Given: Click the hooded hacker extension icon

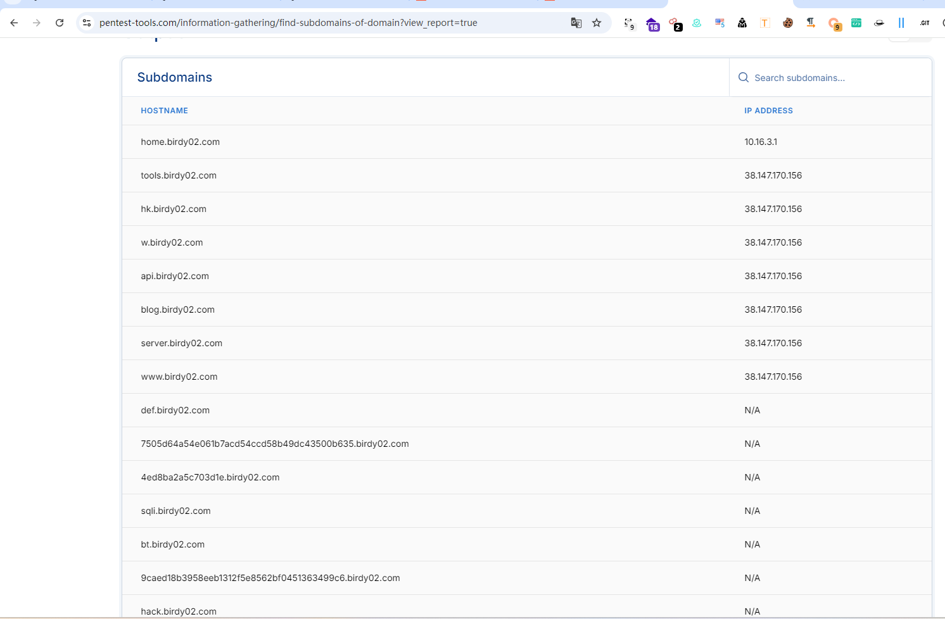Looking at the screenshot, I should pos(742,23).
